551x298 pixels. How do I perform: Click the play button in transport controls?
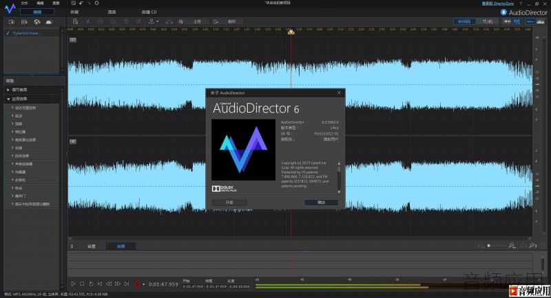click(x=73, y=284)
